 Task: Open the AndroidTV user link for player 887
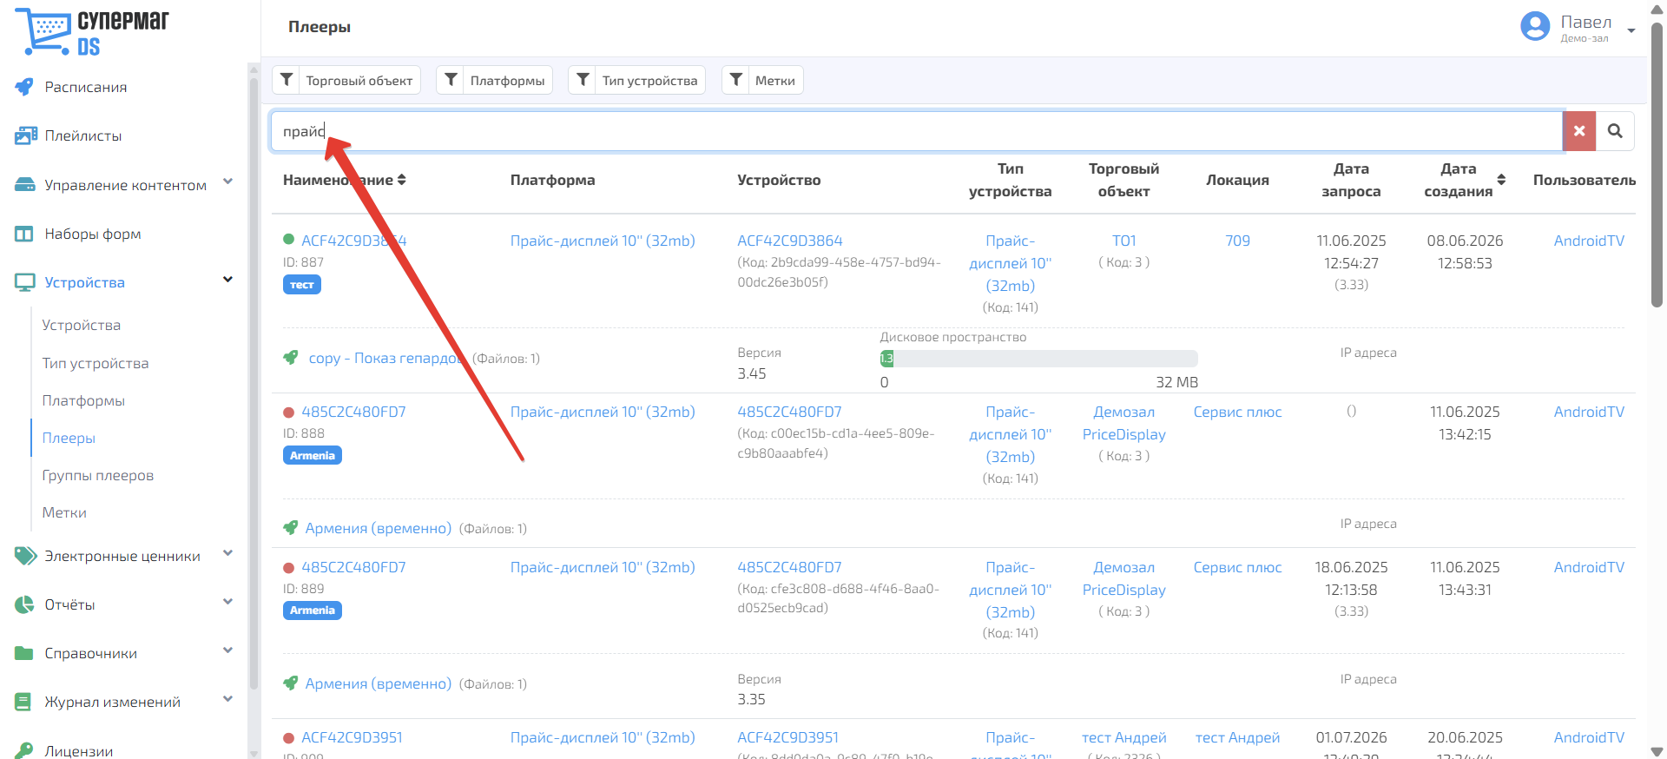click(1589, 241)
